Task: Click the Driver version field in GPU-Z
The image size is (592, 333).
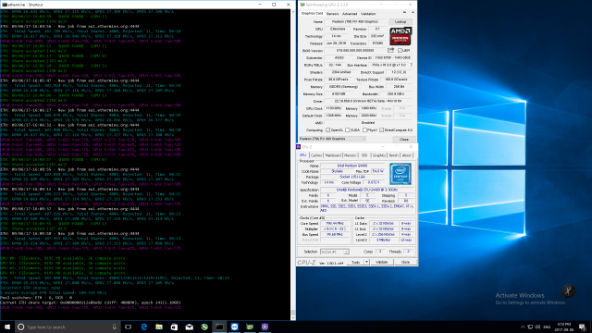Action: click(x=368, y=101)
